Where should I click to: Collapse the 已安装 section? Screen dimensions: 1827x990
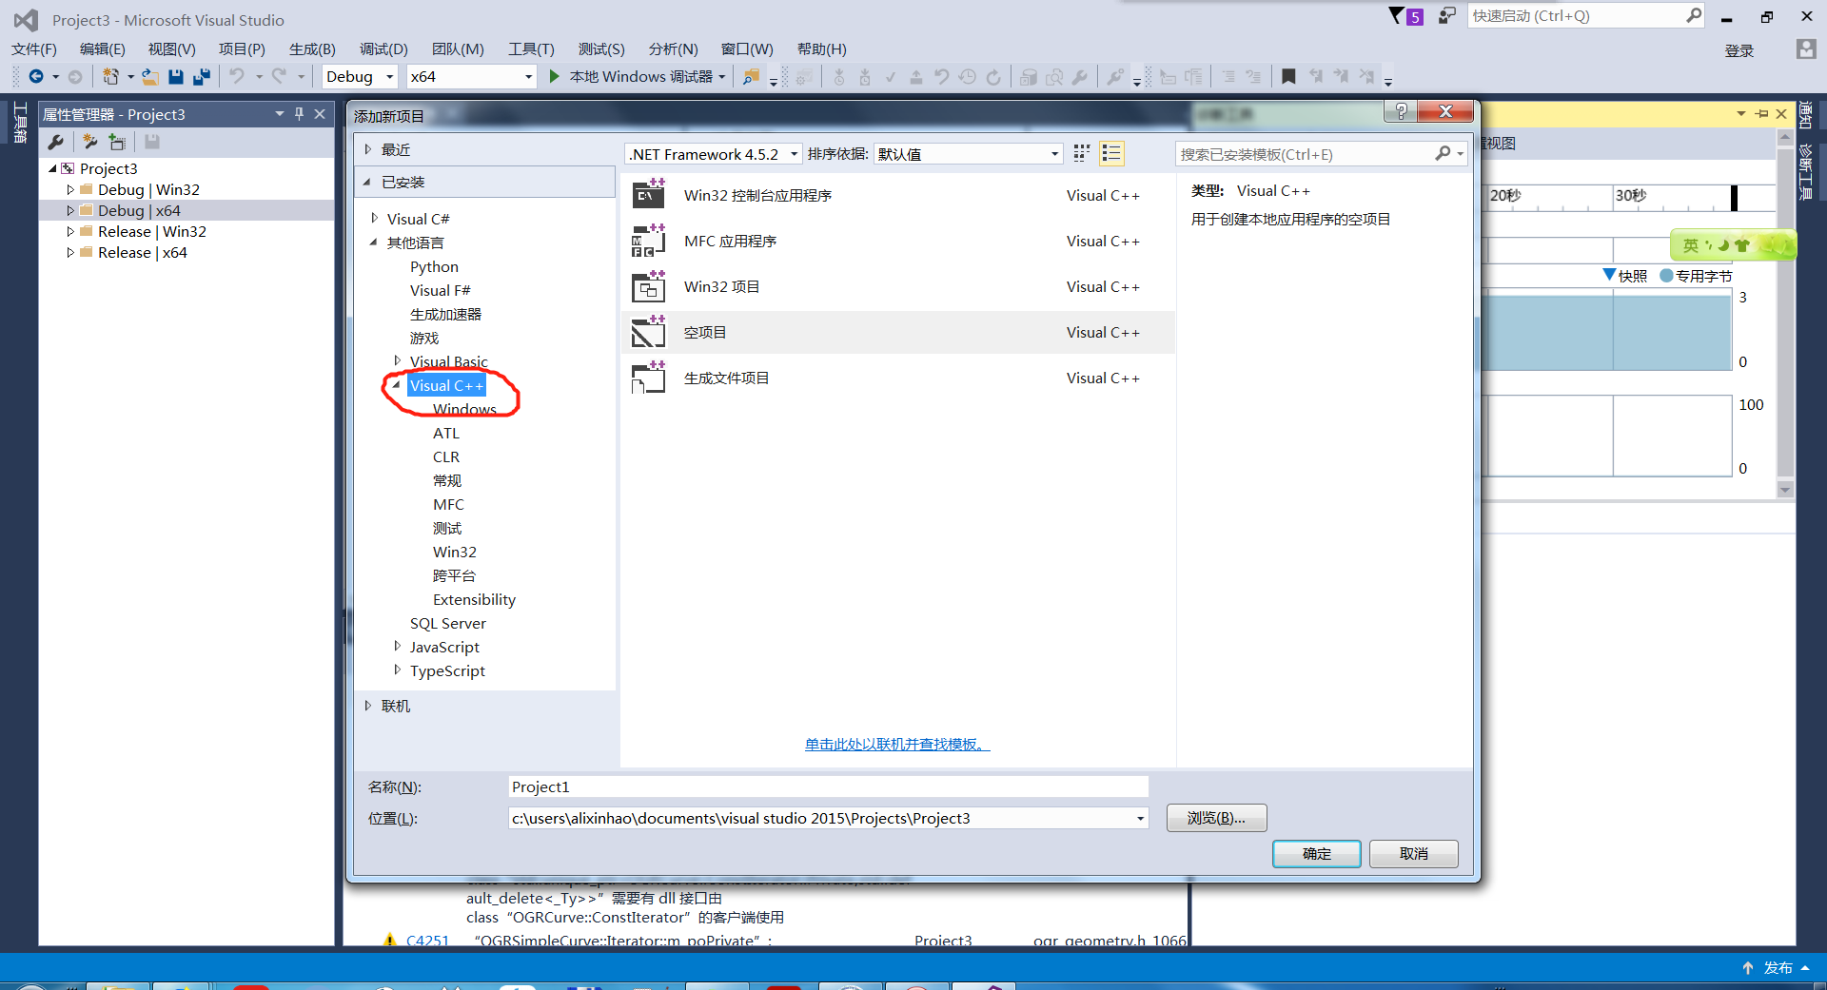point(367,182)
